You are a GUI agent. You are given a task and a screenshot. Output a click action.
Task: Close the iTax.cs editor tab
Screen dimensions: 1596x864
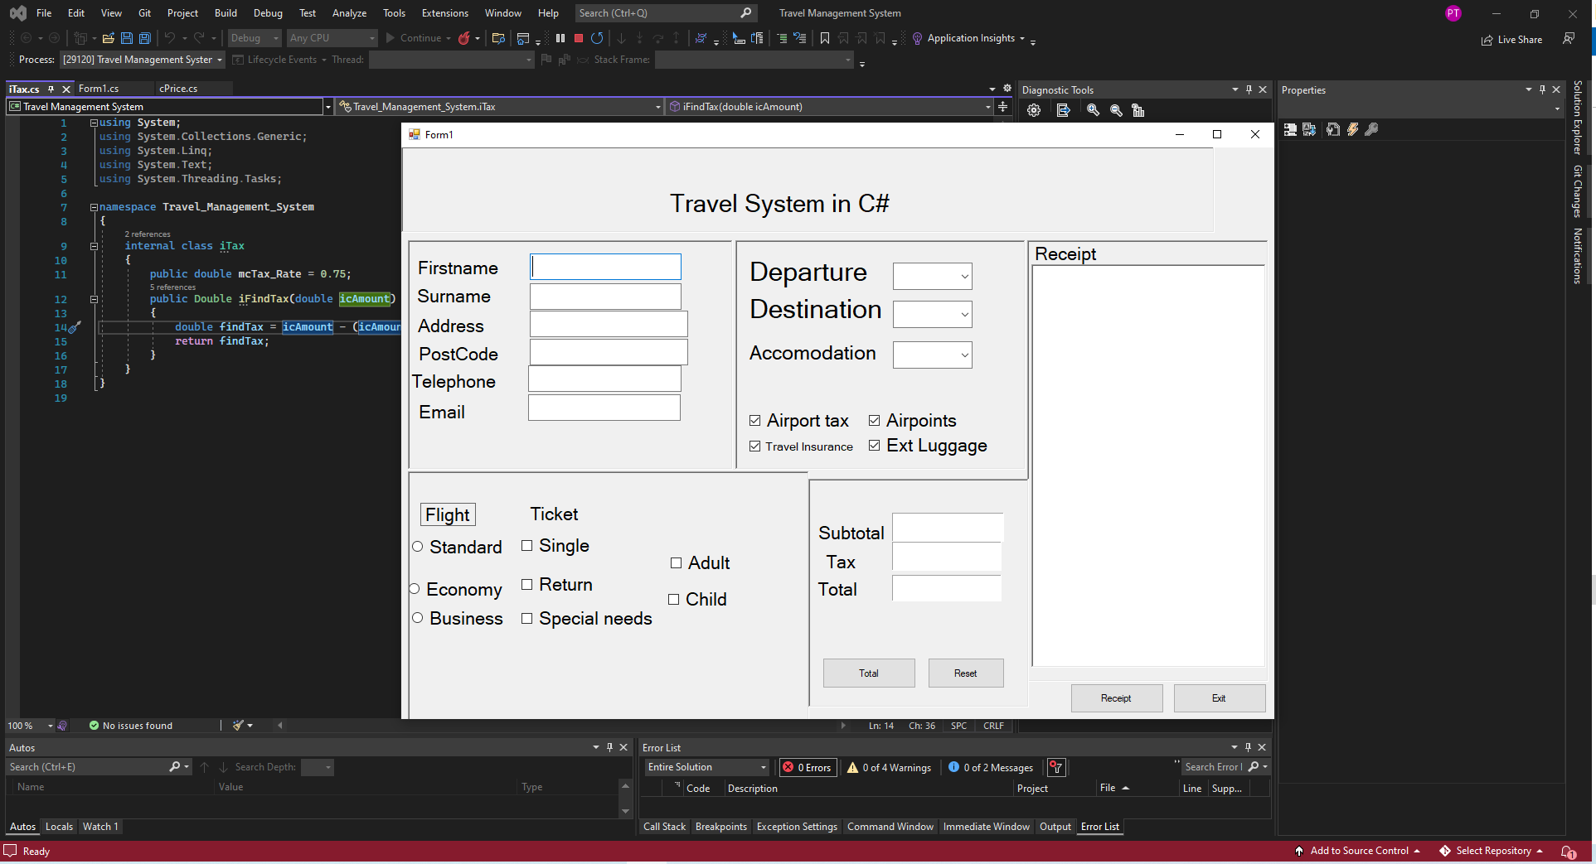(66, 89)
